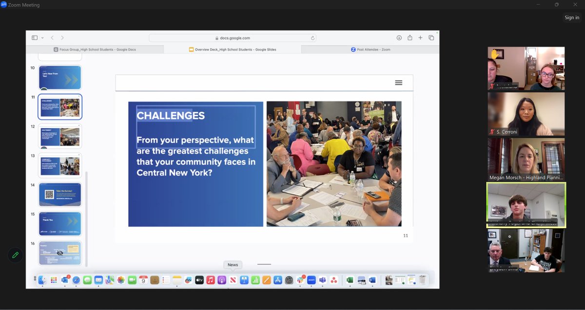Click the docs.google.com address bar
This screenshot has width=585, height=310.
pyautogui.click(x=233, y=38)
